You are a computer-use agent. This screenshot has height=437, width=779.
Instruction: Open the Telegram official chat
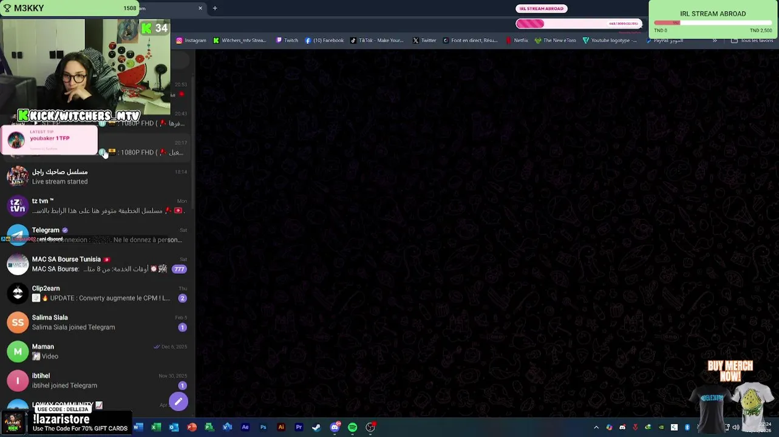(x=97, y=235)
